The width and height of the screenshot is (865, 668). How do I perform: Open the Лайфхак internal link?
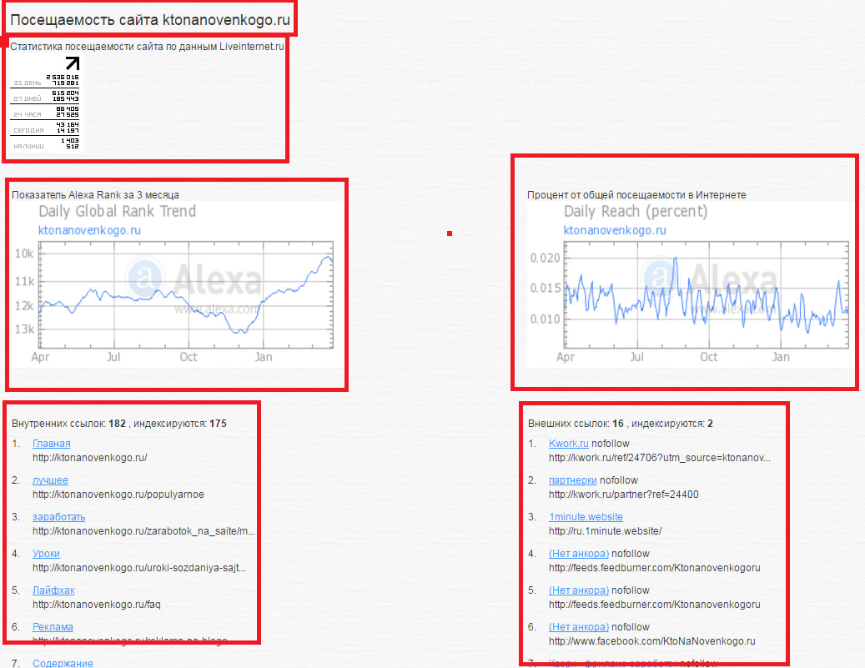53,590
